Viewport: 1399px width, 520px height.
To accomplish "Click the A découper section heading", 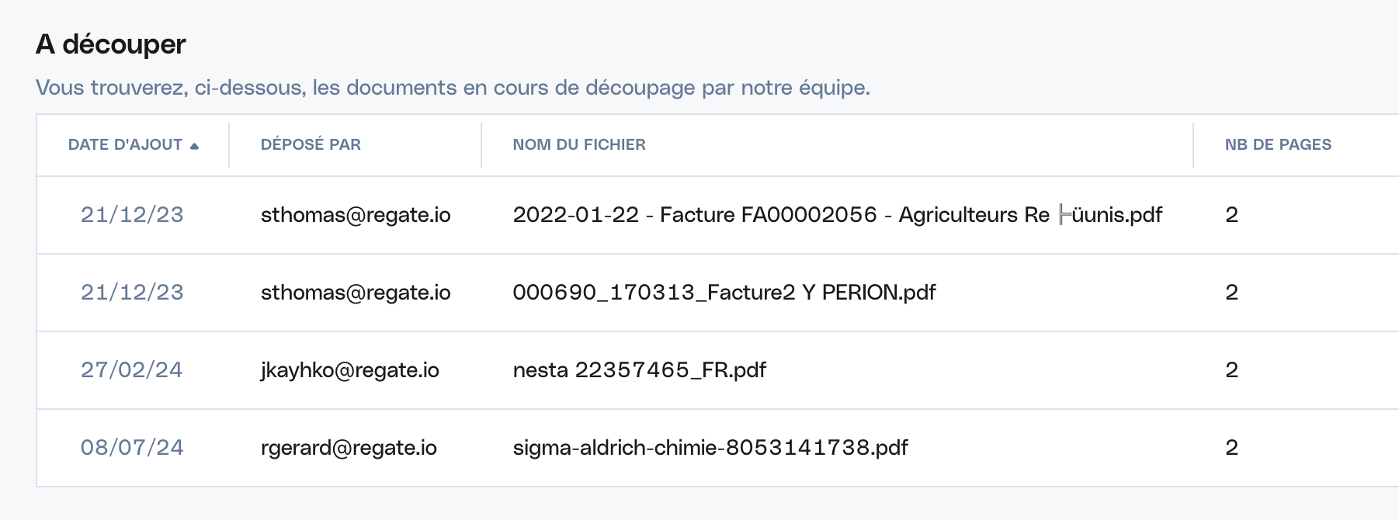I will click(x=111, y=44).
